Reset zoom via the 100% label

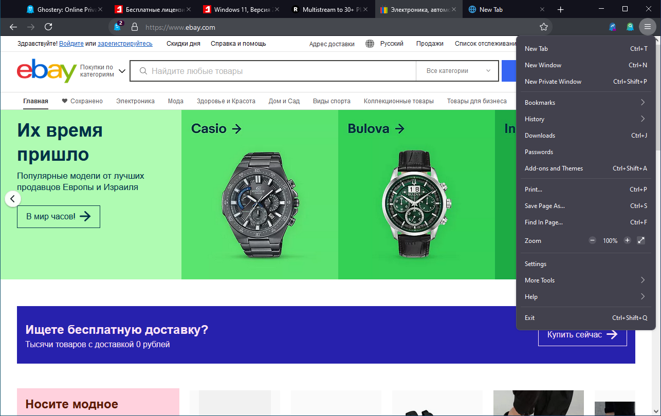click(x=610, y=241)
